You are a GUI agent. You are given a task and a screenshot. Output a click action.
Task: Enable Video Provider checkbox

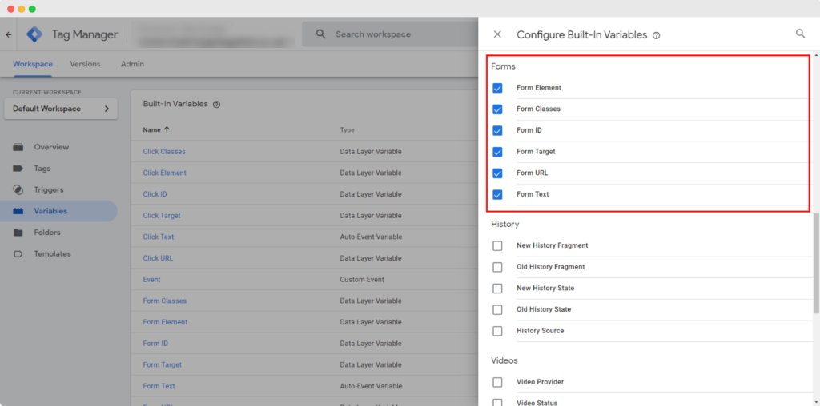pyautogui.click(x=497, y=383)
